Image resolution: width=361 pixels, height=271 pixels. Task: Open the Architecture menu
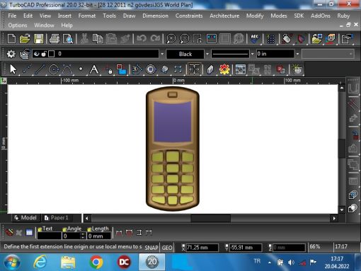click(x=224, y=16)
